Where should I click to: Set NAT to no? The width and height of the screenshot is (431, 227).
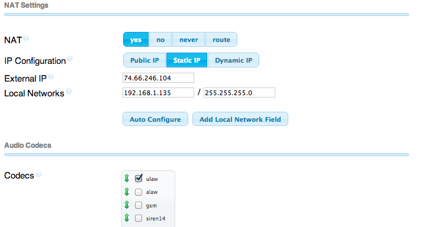[160, 40]
